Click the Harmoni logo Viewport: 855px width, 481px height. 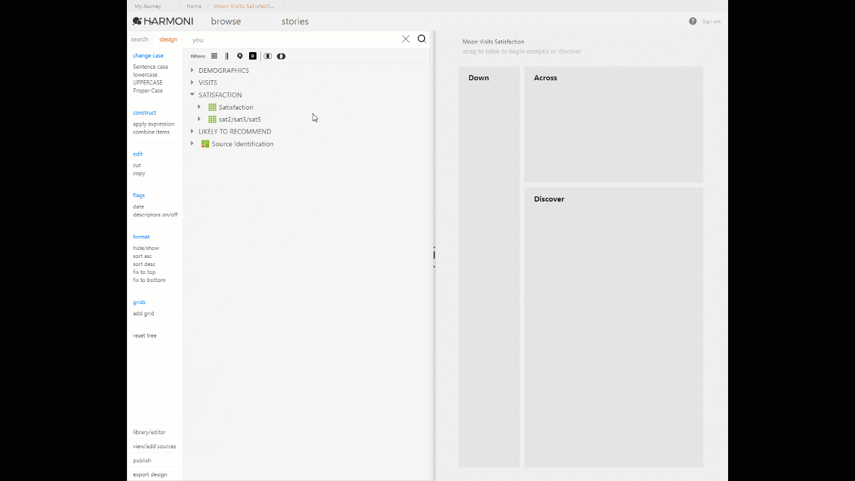[x=163, y=21]
